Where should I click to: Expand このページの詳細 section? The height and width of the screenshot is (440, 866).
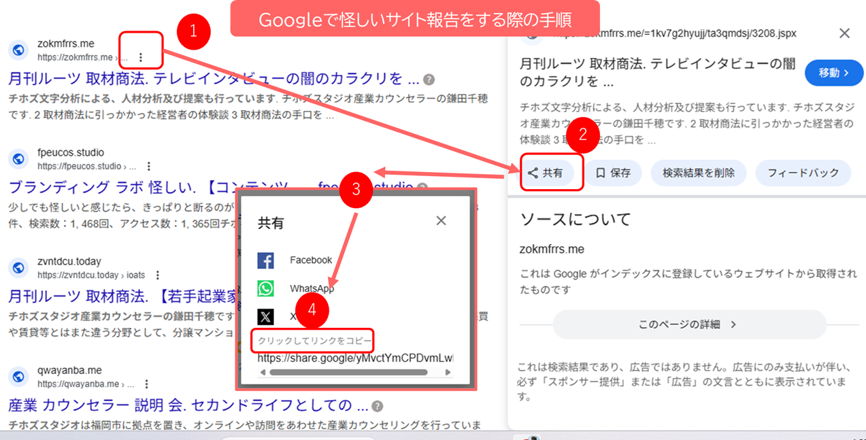tap(688, 325)
